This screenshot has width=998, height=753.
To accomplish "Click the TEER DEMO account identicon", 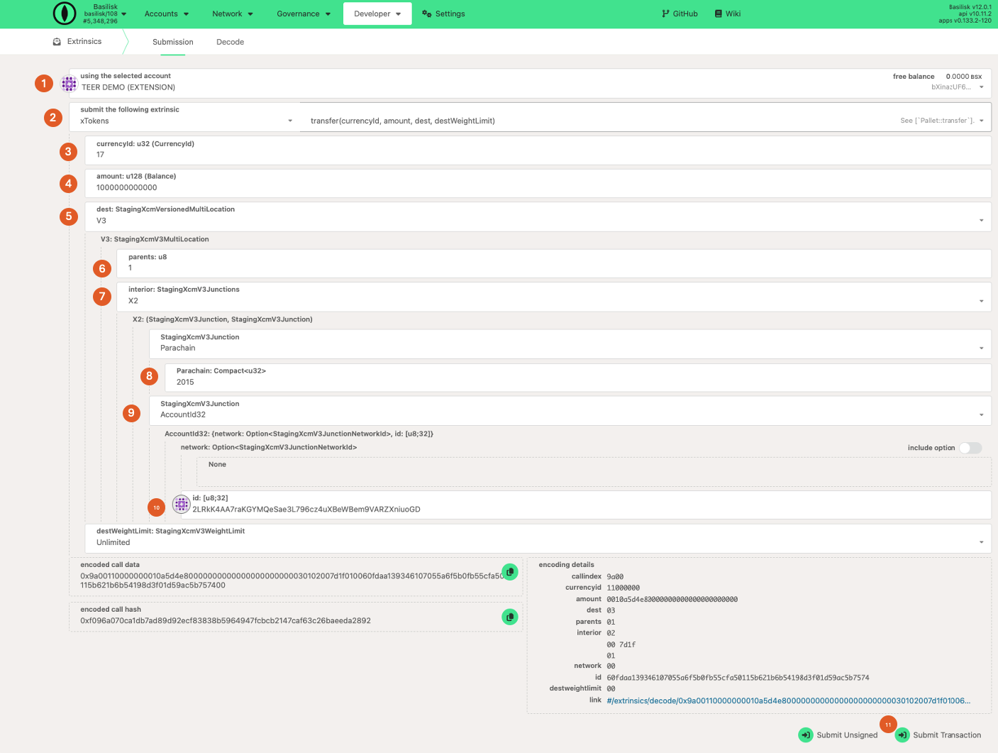I will point(69,84).
